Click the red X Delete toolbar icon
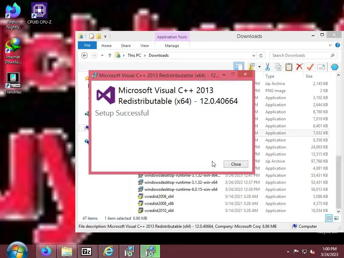Screen dimensions: 344x258 (299, 67)
